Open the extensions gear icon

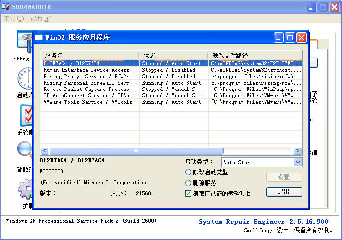click(x=25, y=189)
